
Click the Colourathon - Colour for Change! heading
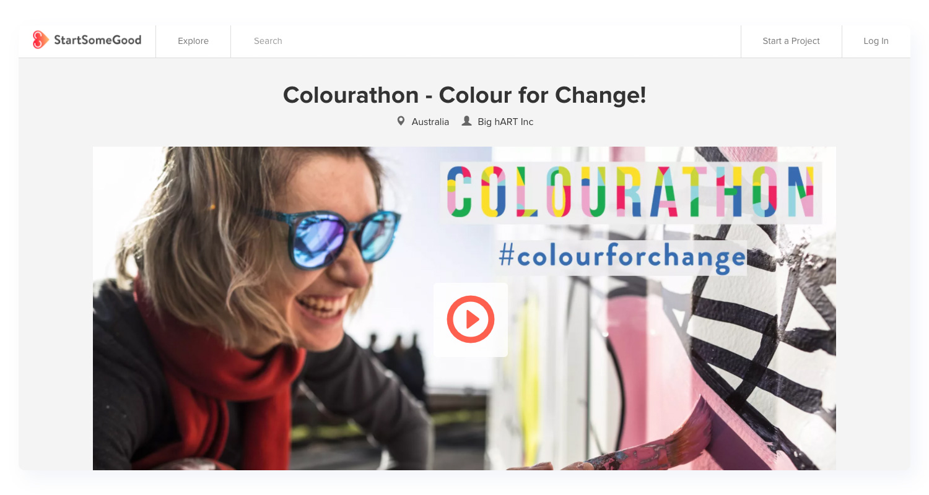click(x=464, y=95)
